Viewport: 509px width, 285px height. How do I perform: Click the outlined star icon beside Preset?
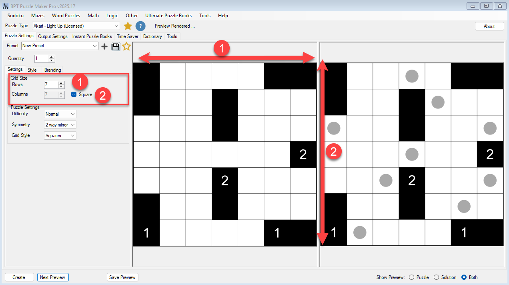pyautogui.click(x=126, y=46)
